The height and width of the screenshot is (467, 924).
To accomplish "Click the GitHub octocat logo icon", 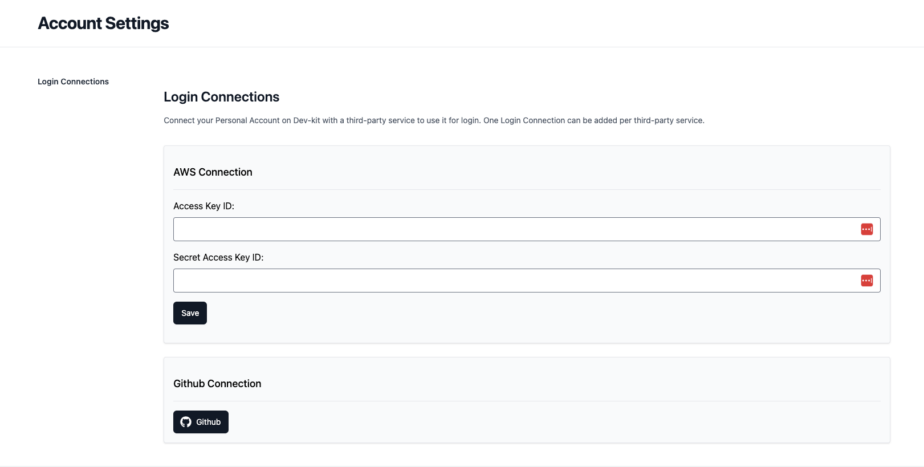I will coord(186,422).
